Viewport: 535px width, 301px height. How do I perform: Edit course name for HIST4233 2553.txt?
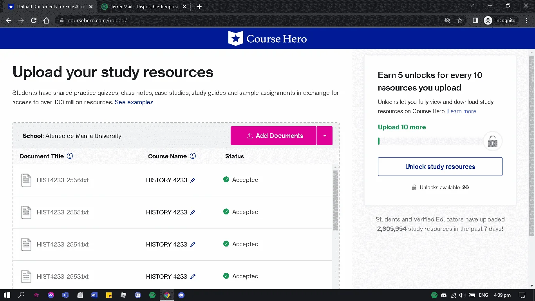click(x=193, y=277)
